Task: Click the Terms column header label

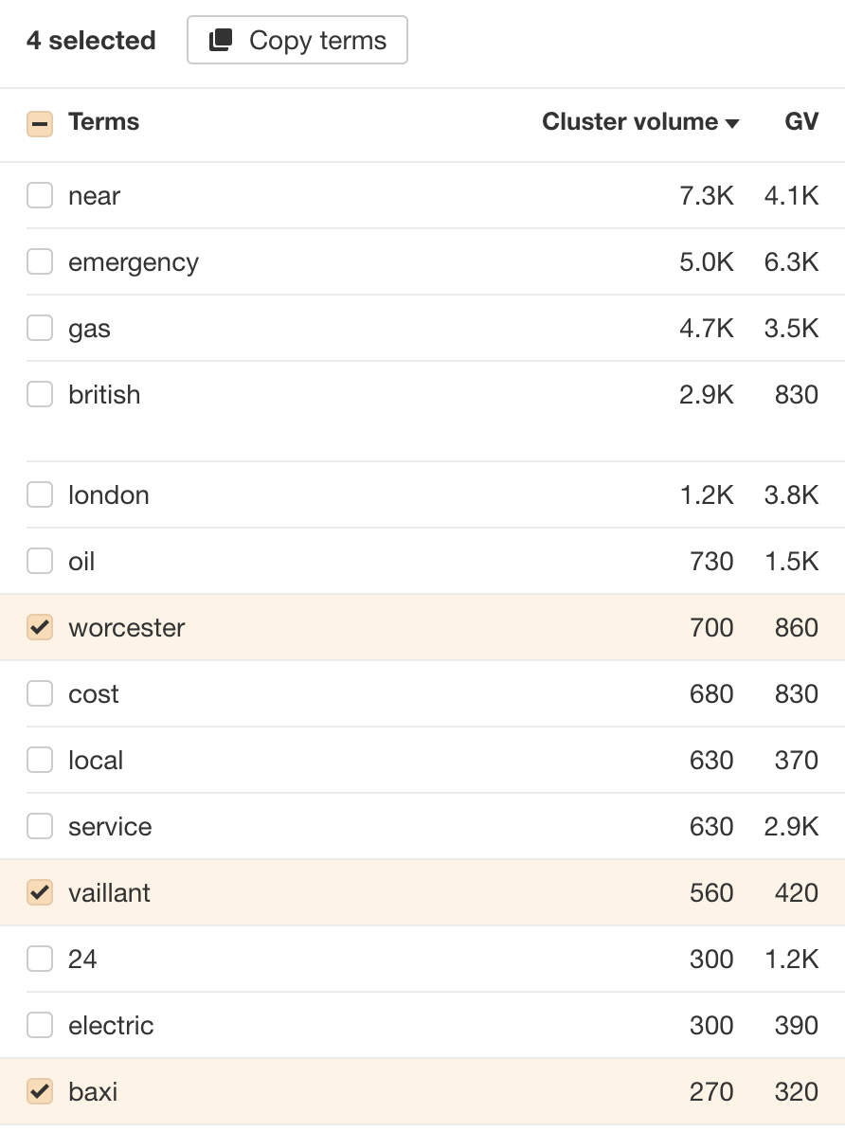Action: [103, 122]
